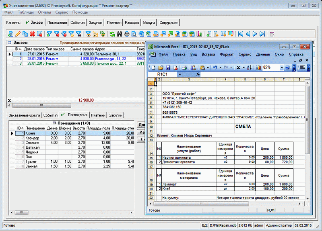Open the R1C1 name box dropdown
This screenshot has height=231, width=322.
(180, 74)
